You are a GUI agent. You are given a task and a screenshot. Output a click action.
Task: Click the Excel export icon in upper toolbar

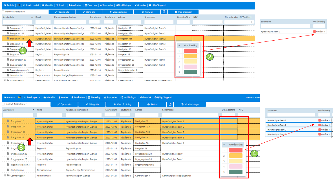coord(164,12)
